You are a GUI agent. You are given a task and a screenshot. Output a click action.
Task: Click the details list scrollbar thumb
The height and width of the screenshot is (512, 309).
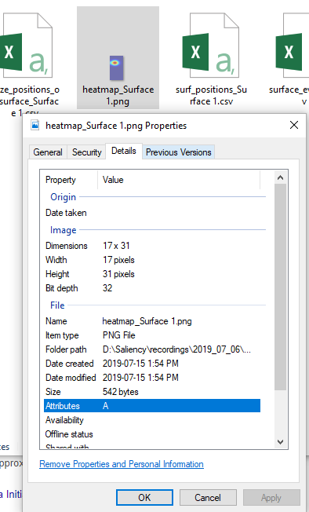(280, 287)
